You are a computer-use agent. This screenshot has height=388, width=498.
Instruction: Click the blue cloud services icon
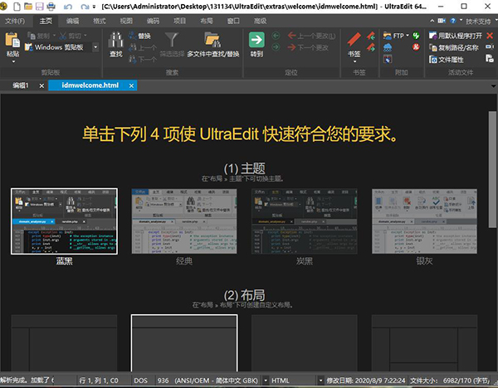click(x=388, y=47)
